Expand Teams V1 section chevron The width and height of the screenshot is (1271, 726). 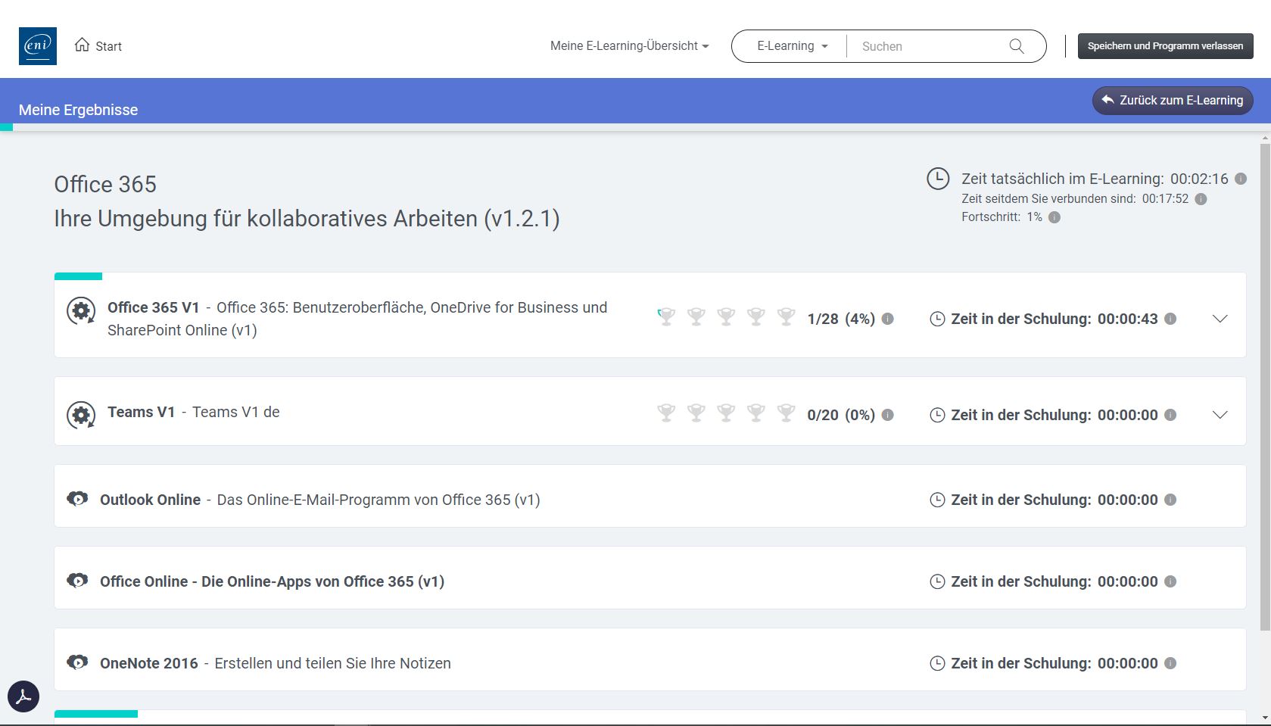(1220, 415)
